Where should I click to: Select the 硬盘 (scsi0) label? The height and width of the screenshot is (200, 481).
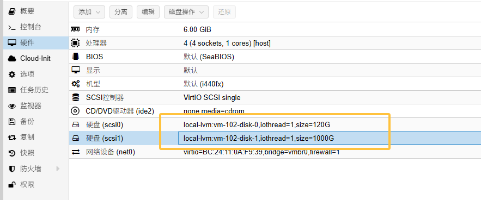click(x=104, y=125)
